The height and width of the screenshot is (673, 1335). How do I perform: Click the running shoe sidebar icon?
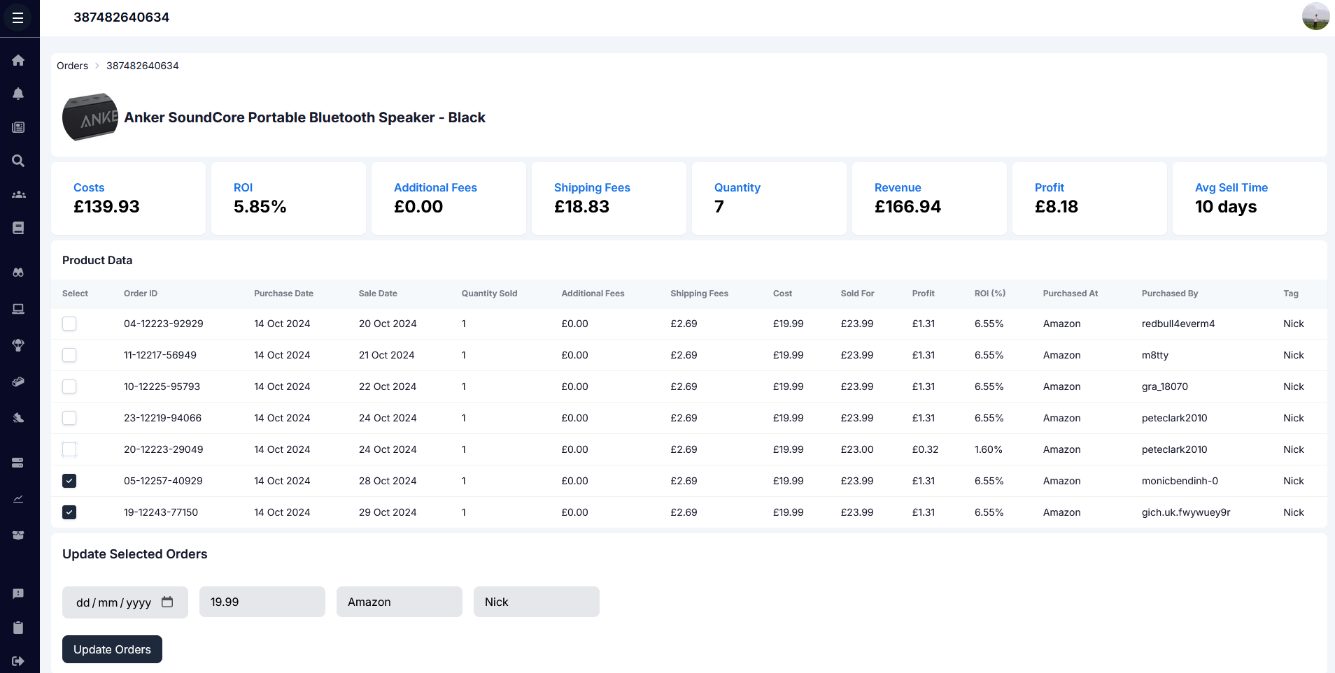[18, 418]
